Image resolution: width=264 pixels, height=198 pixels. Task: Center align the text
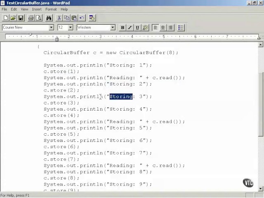(x=163, y=28)
